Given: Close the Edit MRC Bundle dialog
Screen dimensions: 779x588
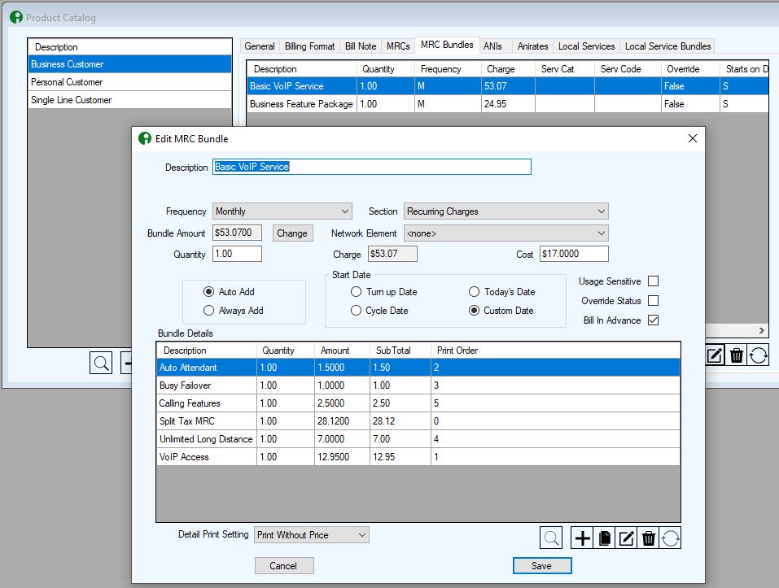Looking at the screenshot, I should click(693, 138).
